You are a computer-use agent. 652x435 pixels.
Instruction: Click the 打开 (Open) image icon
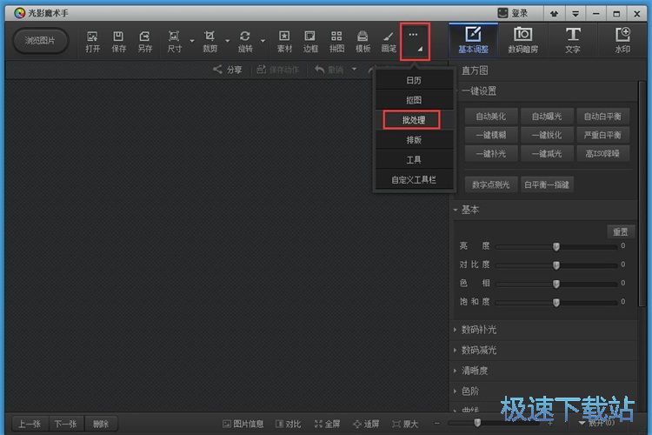[92, 37]
